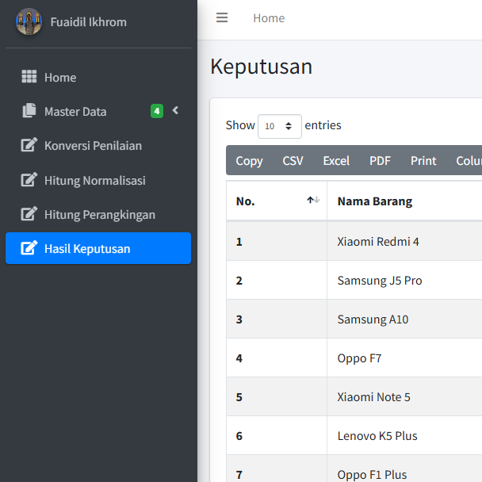Click the Konversi Penilaian edit icon
Image resolution: width=482 pixels, height=482 pixels.
(x=29, y=145)
